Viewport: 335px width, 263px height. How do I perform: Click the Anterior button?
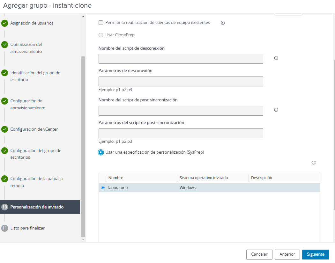[x=287, y=254]
